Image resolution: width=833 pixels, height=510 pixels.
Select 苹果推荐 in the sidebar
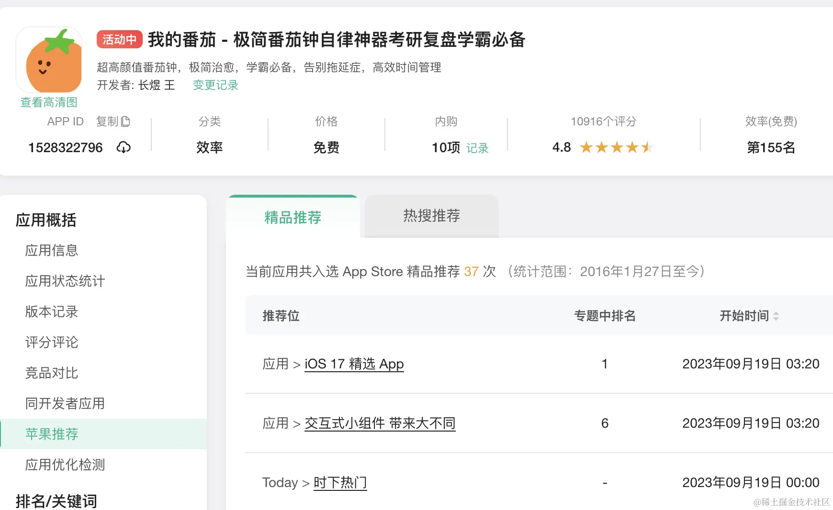point(103,434)
